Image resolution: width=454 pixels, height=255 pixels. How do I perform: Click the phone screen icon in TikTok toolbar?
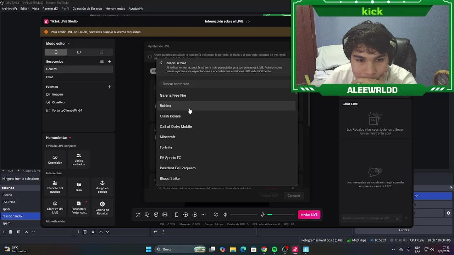[x=177, y=215]
